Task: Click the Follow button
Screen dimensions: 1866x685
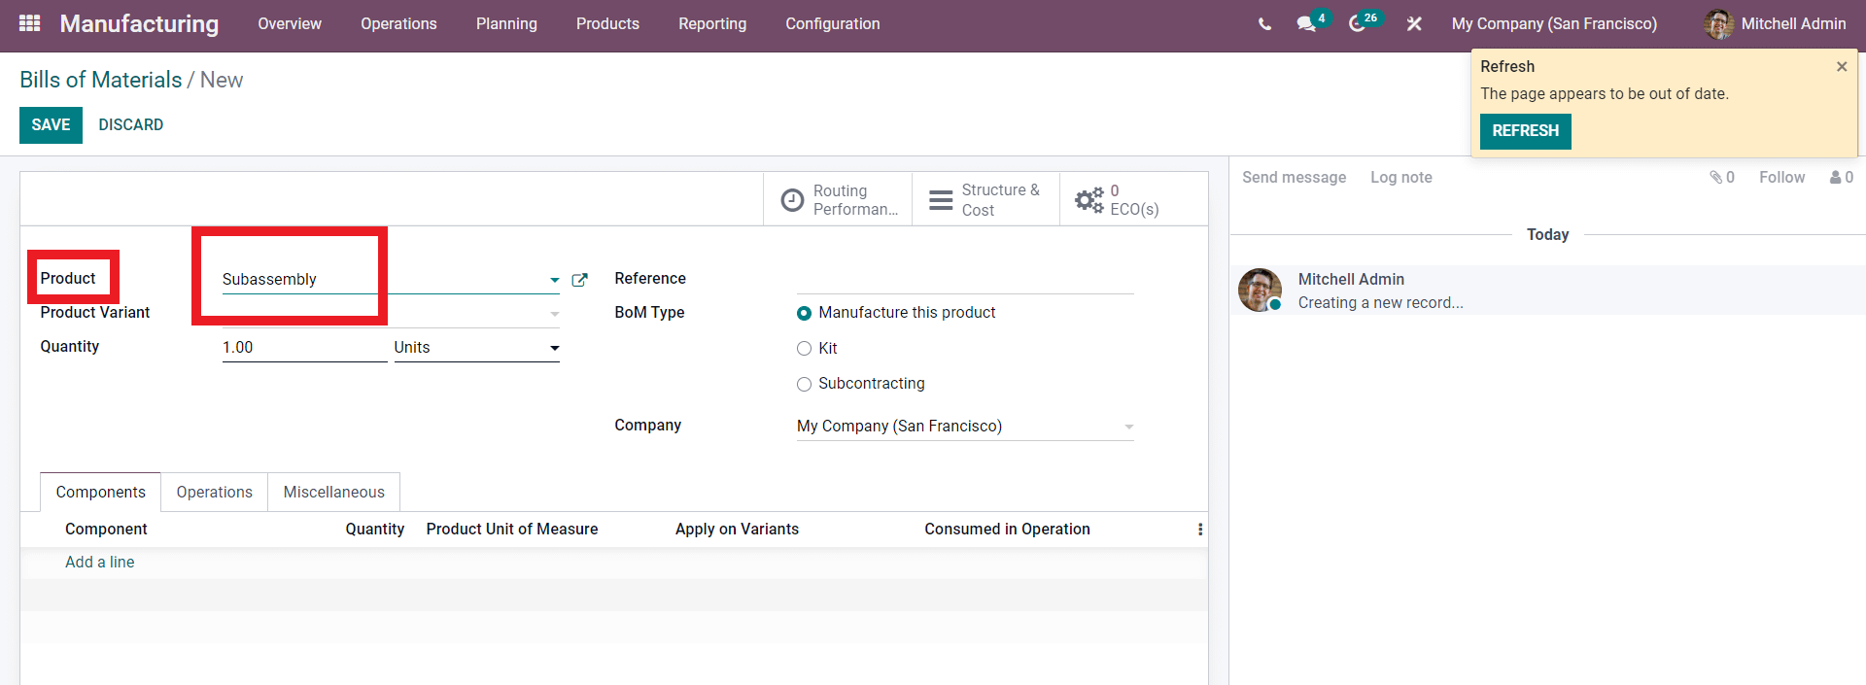Action: tap(1781, 177)
